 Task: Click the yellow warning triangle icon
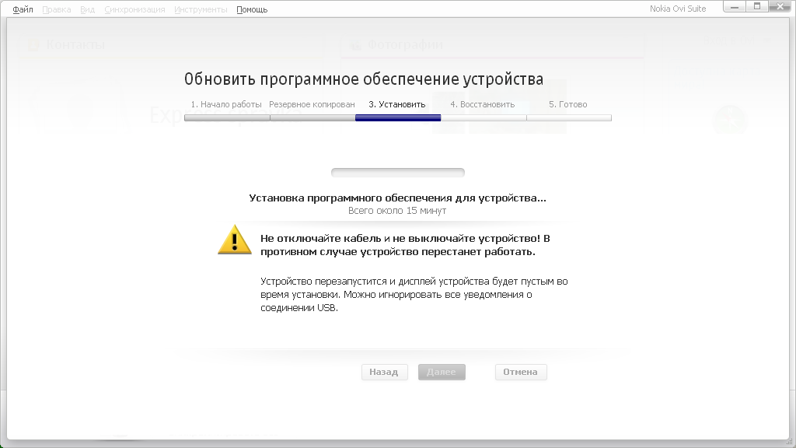[235, 240]
